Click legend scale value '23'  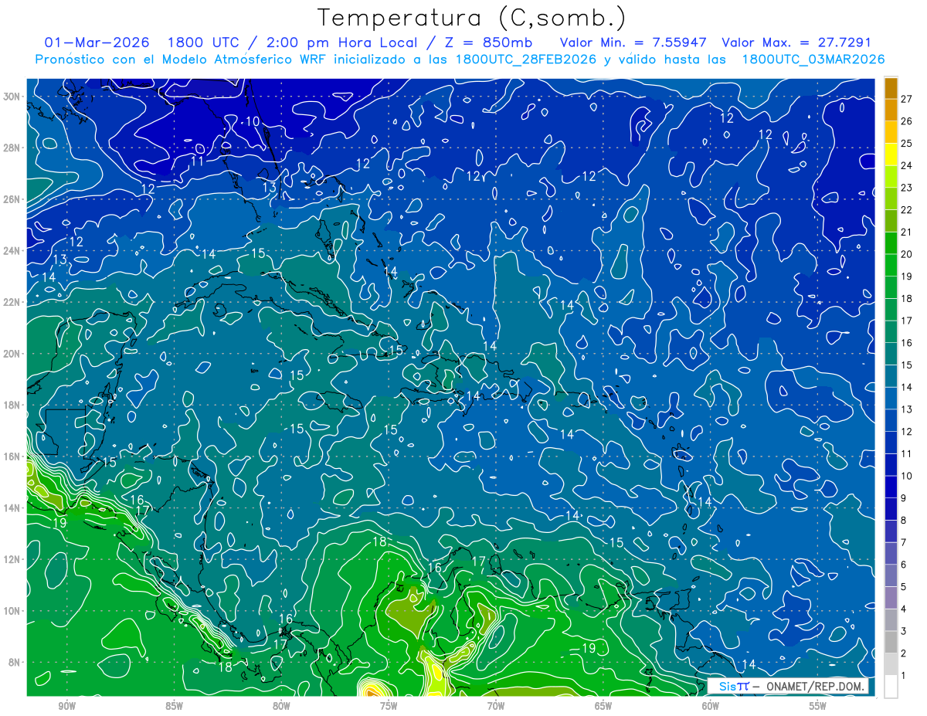pos(906,188)
